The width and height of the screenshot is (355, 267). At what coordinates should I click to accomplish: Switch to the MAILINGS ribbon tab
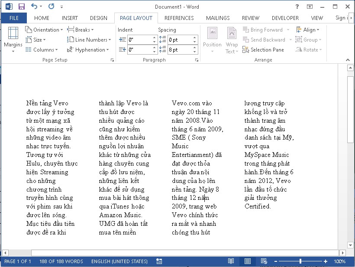pos(218,18)
